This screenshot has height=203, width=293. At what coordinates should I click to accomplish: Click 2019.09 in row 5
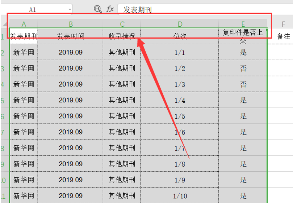(x=71, y=100)
